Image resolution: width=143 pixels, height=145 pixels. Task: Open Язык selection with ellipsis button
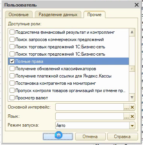click(127, 116)
